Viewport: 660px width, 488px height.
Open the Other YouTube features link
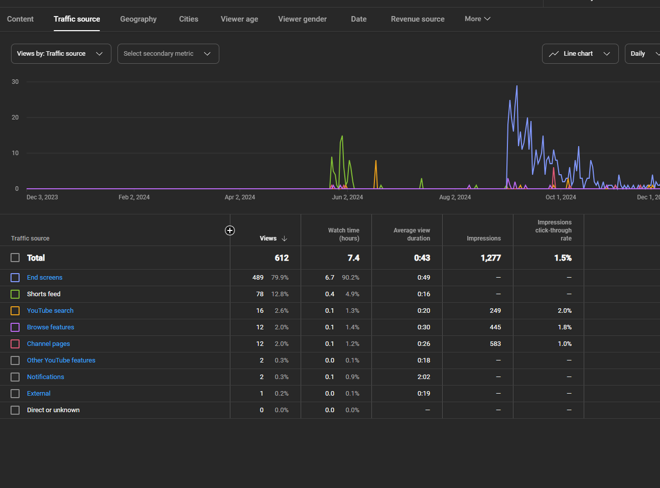61,360
